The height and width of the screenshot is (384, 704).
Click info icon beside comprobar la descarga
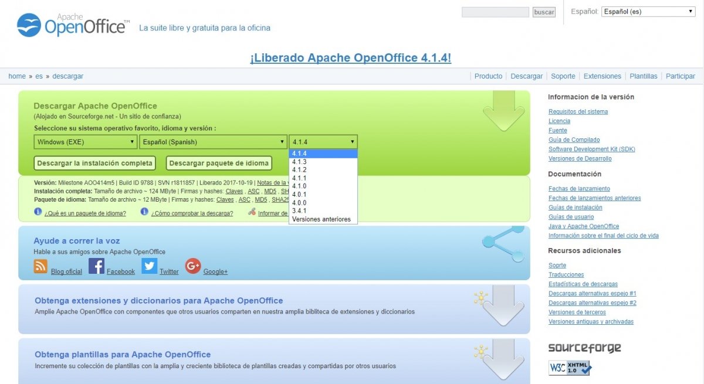tap(144, 212)
